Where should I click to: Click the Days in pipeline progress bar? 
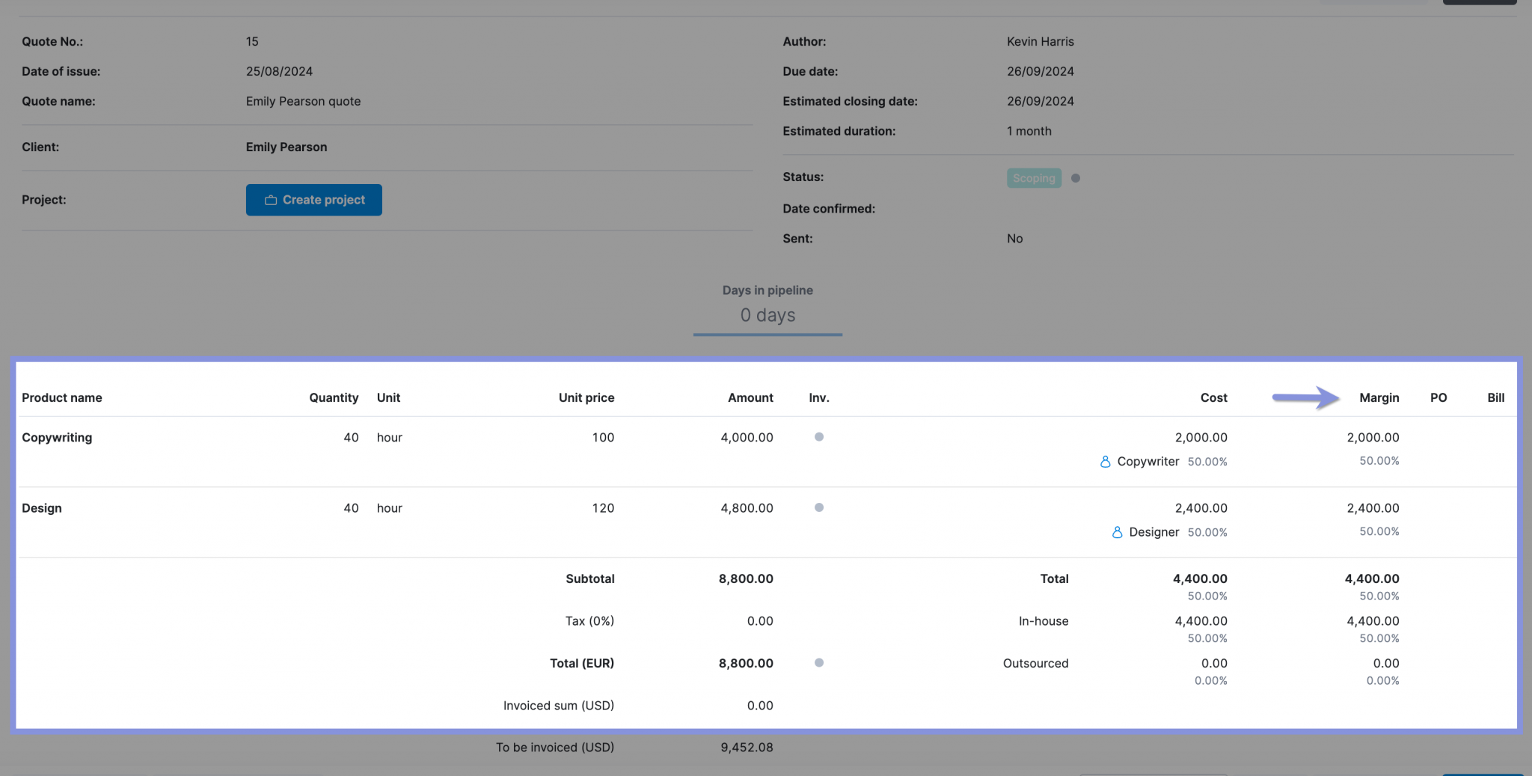click(767, 335)
